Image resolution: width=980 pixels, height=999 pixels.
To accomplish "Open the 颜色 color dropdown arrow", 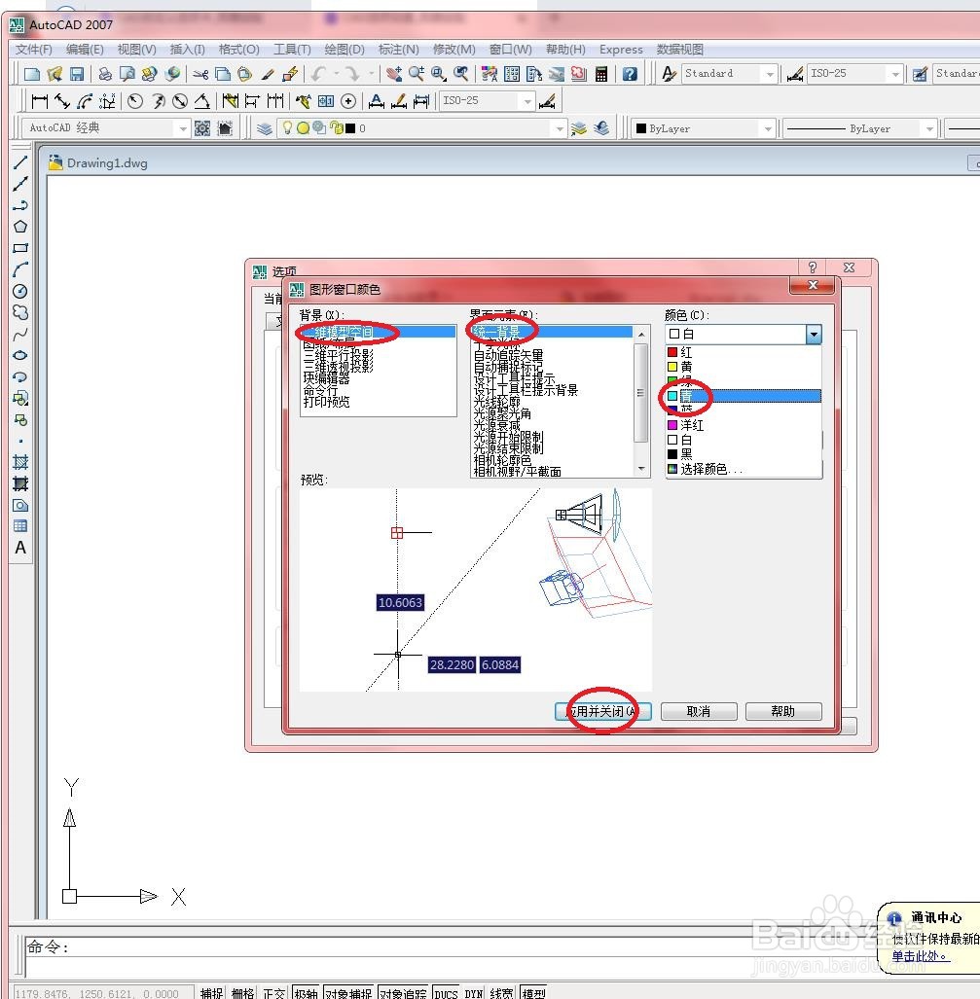I will point(814,334).
